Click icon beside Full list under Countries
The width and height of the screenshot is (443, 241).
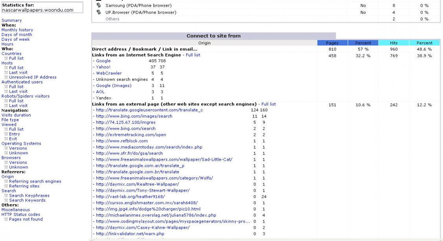pyautogui.click(x=6, y=58)
